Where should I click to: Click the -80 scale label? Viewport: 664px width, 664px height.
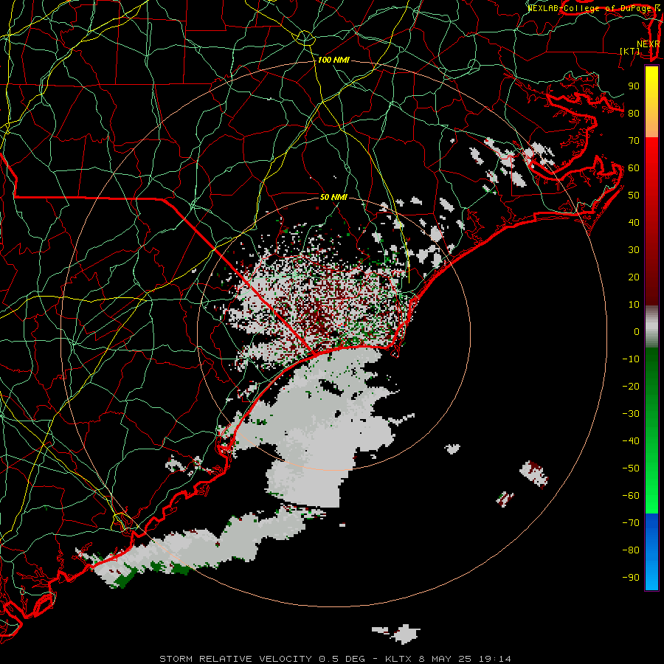click(x=631, y=550)
